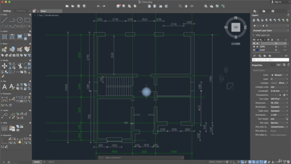The width and height of the screenshot is (291, 164).
Task: Open the Annotation scale 1:100 dropdown
Action: tap(280, 115)
